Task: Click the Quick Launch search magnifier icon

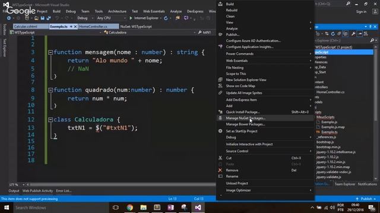Action: [x=349, y=4]
